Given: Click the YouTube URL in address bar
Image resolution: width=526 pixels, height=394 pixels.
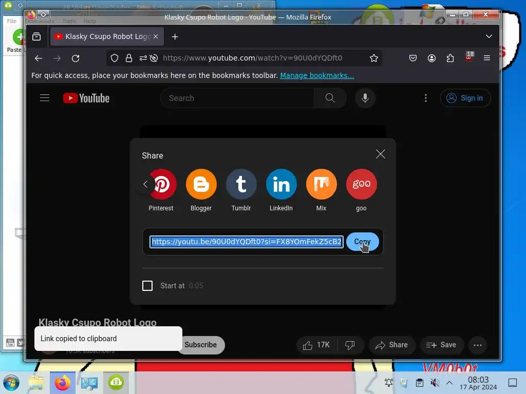Looking at the screenshot, I should point(253,58).
